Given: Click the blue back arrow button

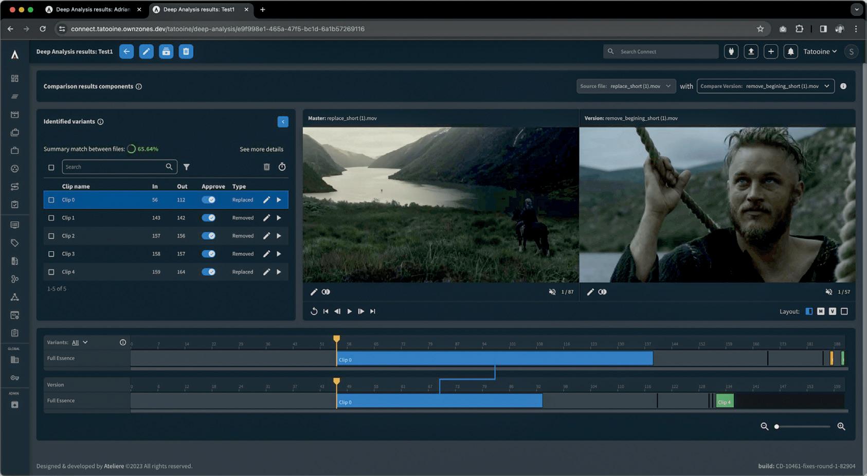Looking at the screenshot, I should click(127, 51).
